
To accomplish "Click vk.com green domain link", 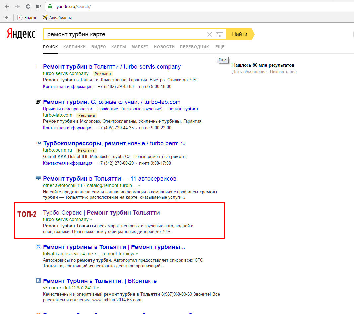I will (50, 288).
